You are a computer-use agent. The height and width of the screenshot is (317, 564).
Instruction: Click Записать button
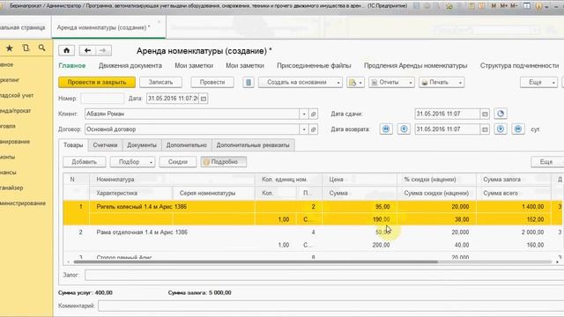click(x=160, y=82)
